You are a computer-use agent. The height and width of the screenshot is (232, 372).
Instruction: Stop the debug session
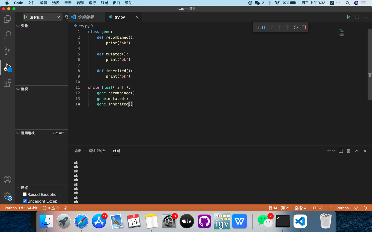point(304,27)
